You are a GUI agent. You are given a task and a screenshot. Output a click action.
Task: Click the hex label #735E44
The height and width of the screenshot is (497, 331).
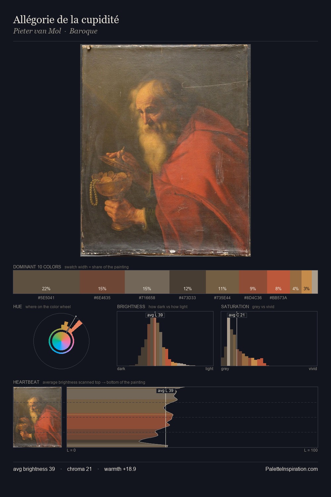click(222, 298)
